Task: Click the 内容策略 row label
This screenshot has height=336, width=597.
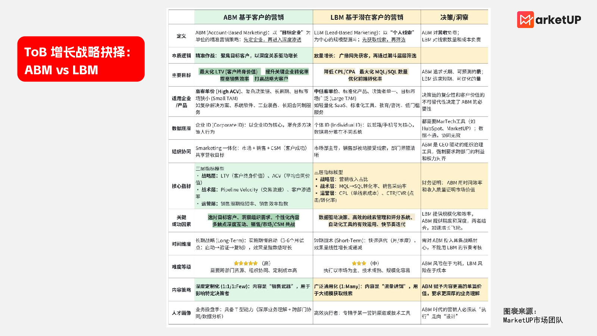Action: 181,290
